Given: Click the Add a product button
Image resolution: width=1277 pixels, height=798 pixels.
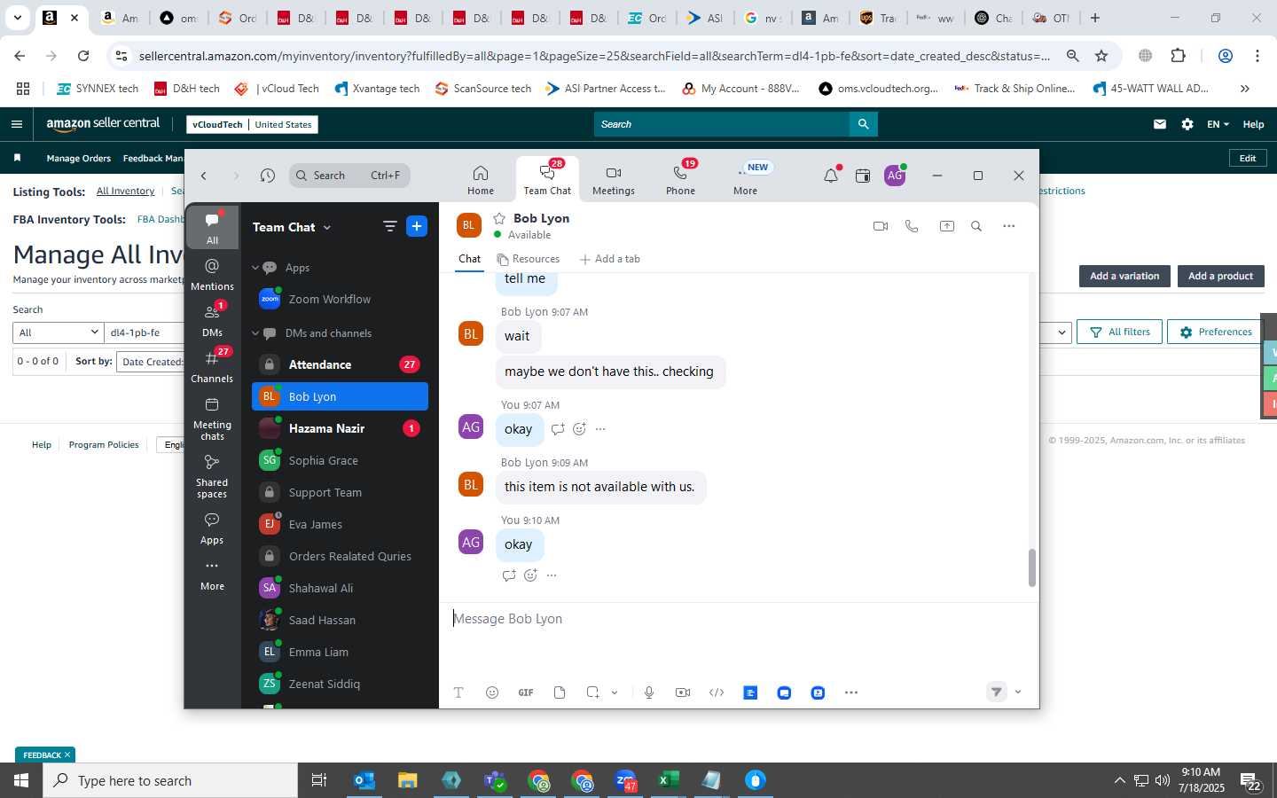Looking at the screenshot, I should 1221,276.
